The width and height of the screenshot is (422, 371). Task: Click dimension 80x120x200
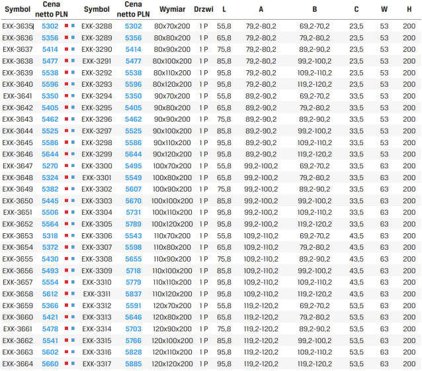pyautogui.click(x=172, y=84)
